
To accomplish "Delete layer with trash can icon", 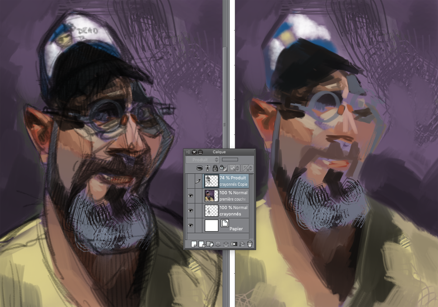I will tap(250, 244).
